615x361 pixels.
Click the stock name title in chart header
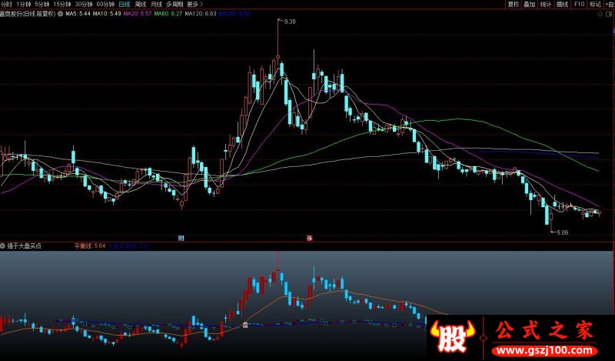(28, 14)
